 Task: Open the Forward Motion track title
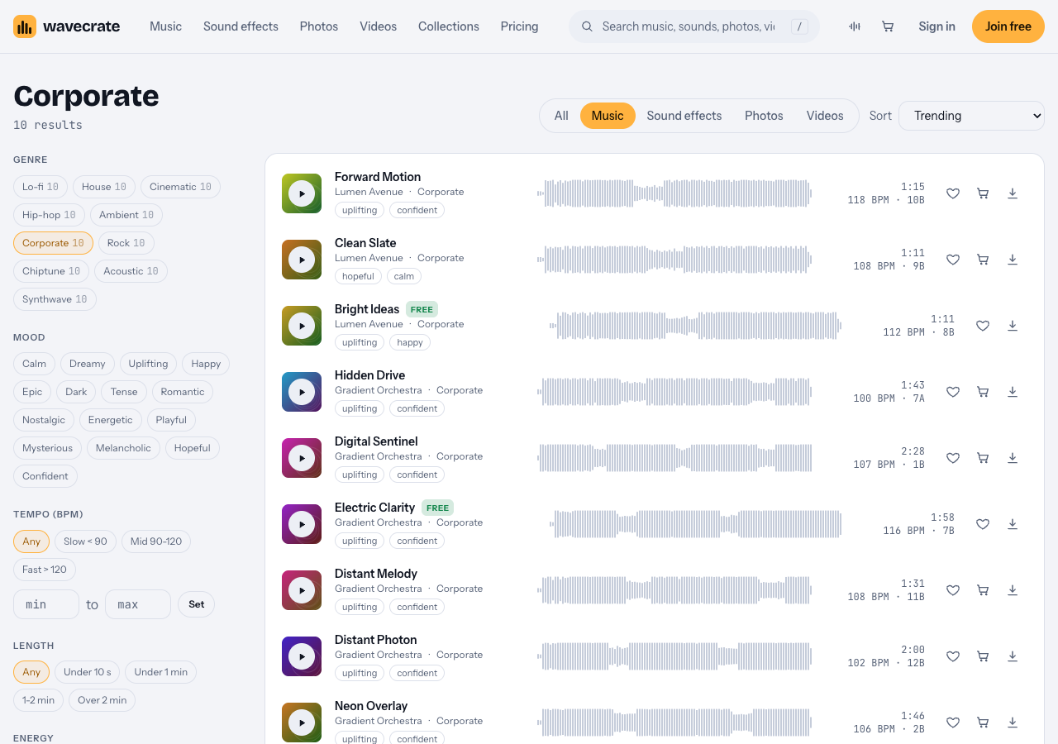click(x=378, y=177)
